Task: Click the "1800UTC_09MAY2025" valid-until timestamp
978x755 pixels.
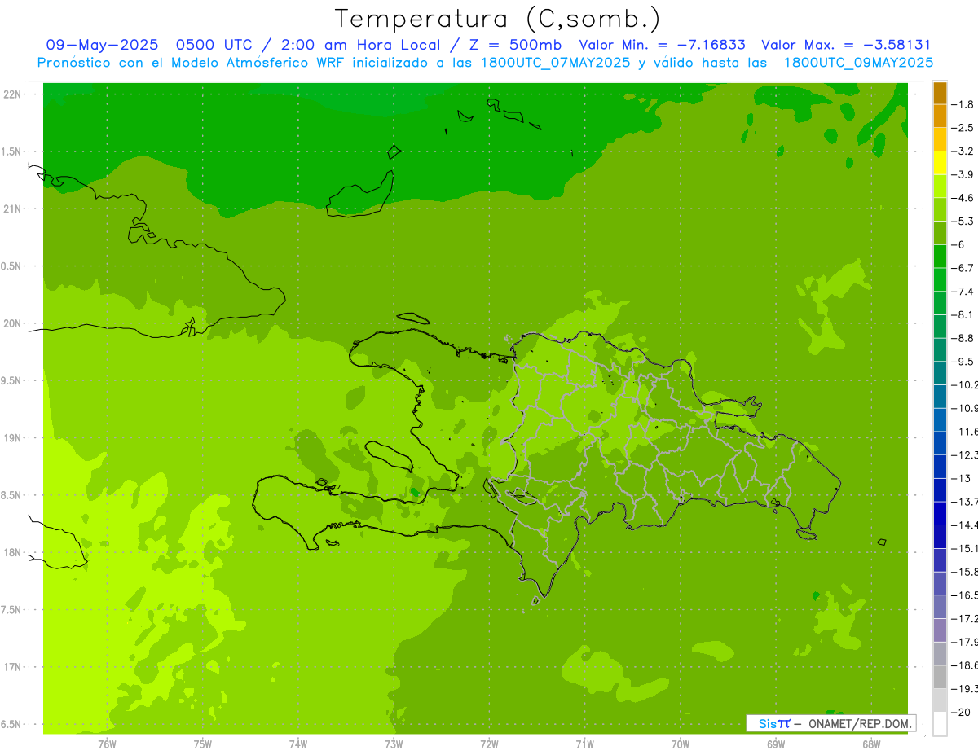Action: click(x=858, y=62)
